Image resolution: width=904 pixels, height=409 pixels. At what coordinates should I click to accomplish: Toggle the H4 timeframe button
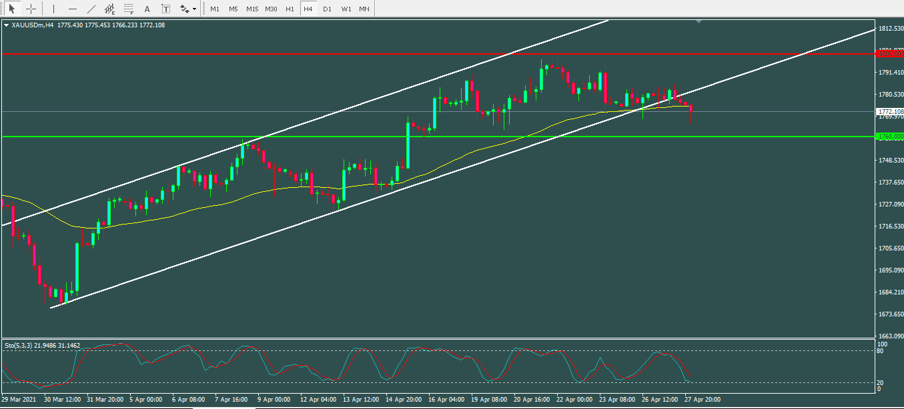pyautogui.click(x=308, y=9)
